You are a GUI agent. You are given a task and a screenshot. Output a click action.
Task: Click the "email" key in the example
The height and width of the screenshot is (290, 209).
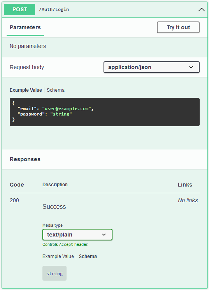click(27, 109)
